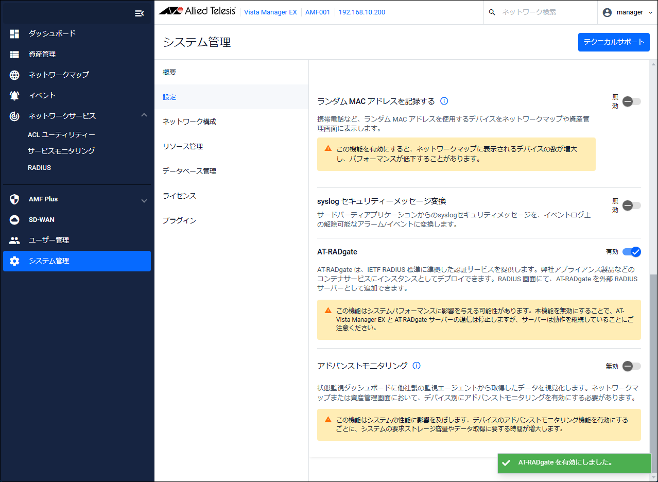Click the テクニカルサポート button
Image resolution: width=658 pixels, height=482 pixels.
614,42
